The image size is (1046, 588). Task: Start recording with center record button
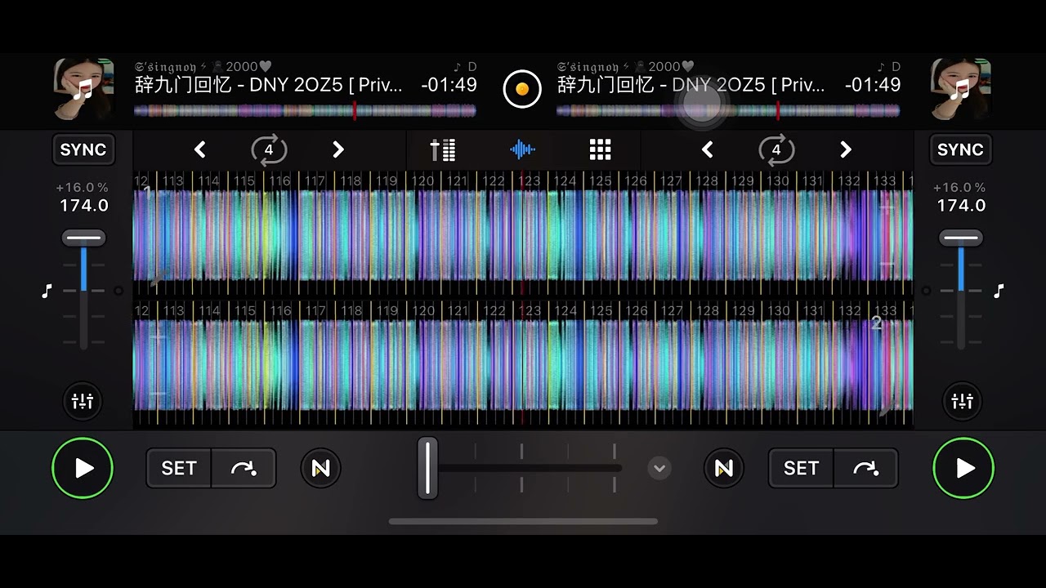(x=522, y=88)
